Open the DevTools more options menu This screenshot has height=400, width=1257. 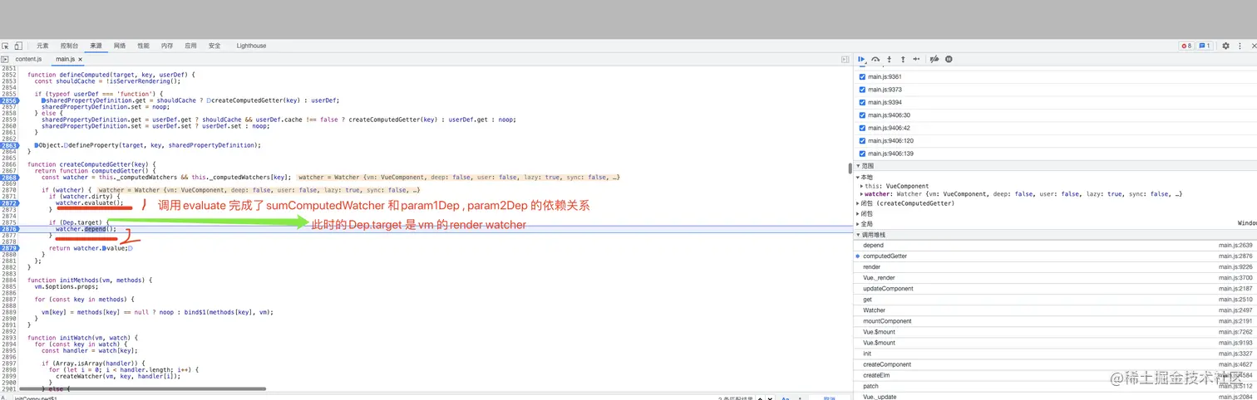pyautogui.click(x=1238, y=46)
